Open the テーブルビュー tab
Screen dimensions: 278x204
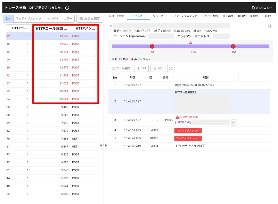click(x=138, y=16)
